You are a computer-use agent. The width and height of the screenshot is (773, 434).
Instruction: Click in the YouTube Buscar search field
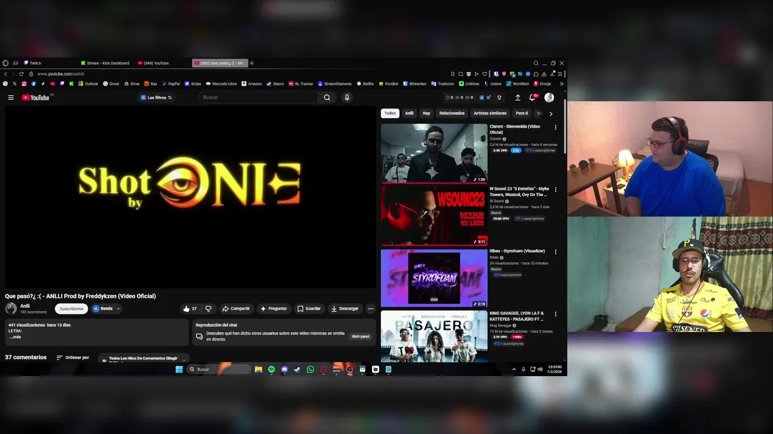point(258,98)
